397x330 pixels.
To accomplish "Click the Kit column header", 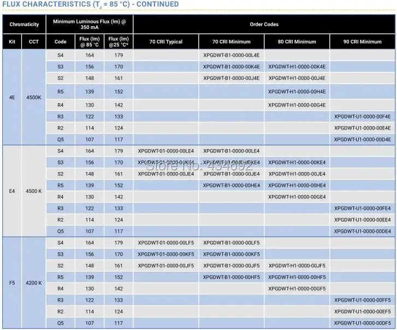I will (12, 42).
